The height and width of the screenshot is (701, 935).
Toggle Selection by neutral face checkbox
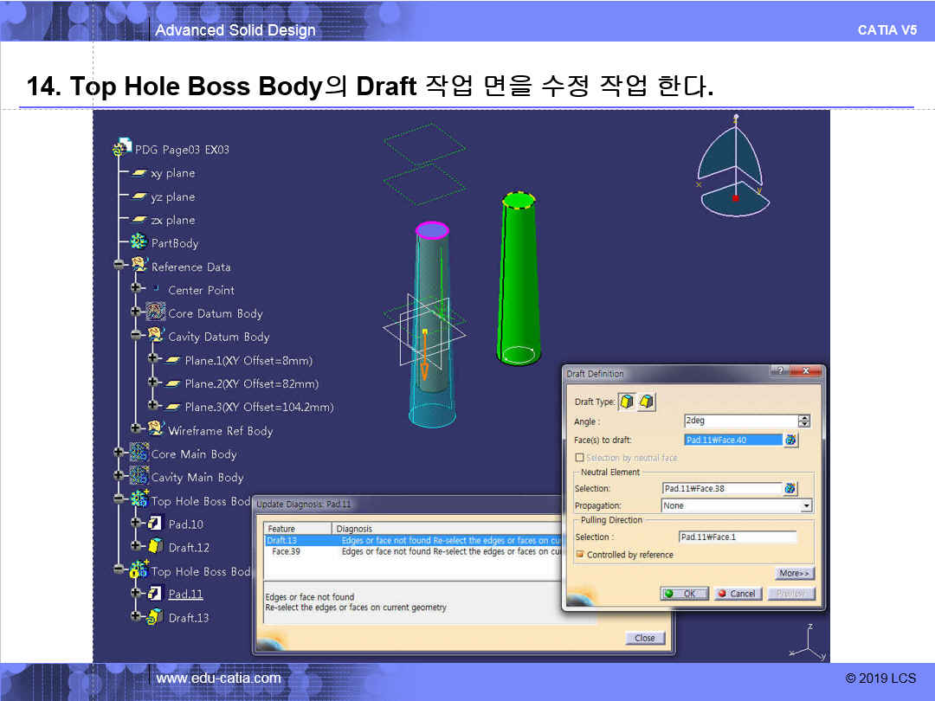click(580, 458)
